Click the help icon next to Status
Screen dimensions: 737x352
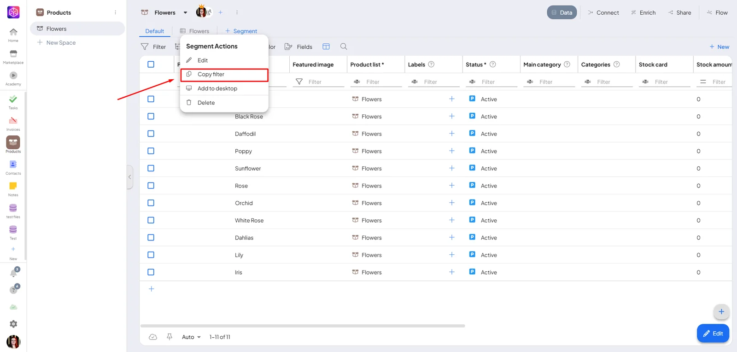click(492, 65)
